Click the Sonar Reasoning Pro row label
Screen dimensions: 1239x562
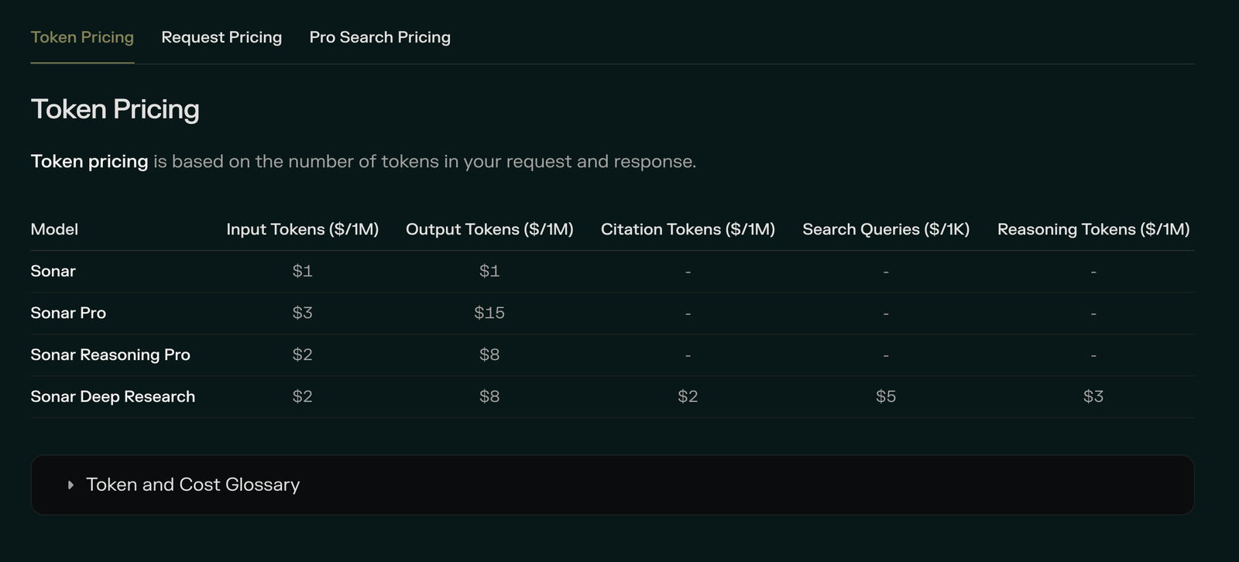click(x=110, y=355)
